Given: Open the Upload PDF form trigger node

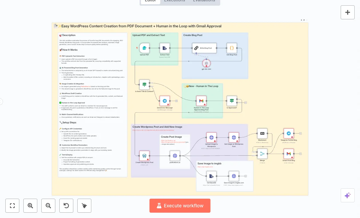Looking at the screenshot, I should click(x=144, y=48).
